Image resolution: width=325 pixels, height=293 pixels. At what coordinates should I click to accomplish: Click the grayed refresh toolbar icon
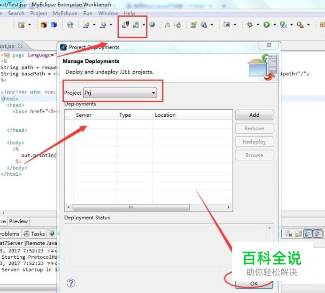coord(178,25)
